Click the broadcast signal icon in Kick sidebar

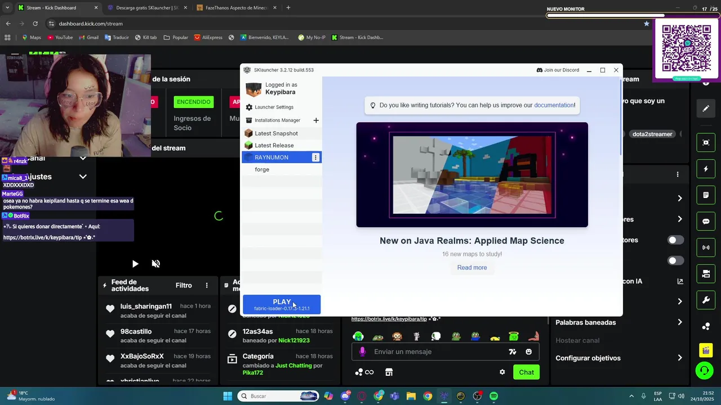tap(706, 247)
